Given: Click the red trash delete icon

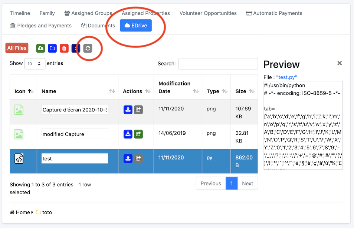Looking at the screenshot, I should (x=64, y=48).
